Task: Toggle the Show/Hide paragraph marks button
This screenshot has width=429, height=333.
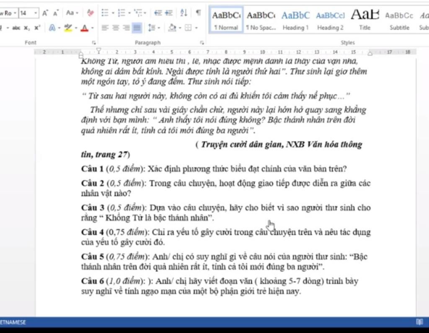Action: pos(198,13)
